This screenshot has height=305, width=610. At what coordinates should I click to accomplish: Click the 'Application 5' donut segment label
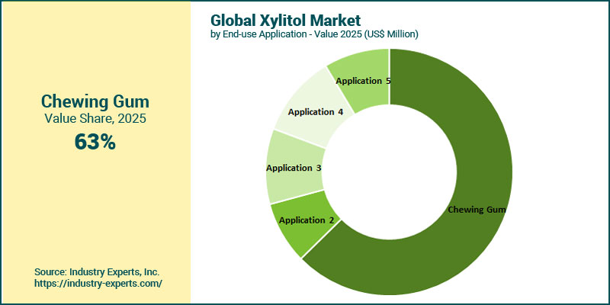point(364,81)
